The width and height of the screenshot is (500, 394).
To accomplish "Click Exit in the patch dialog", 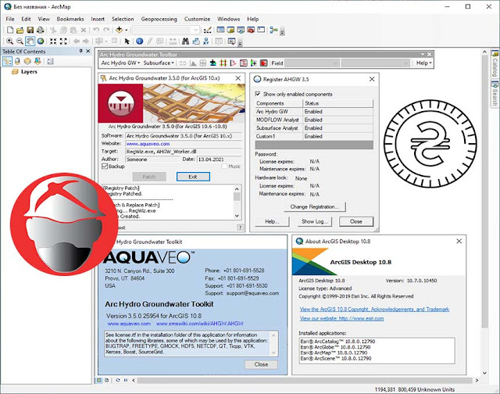I will pos(193,177).
